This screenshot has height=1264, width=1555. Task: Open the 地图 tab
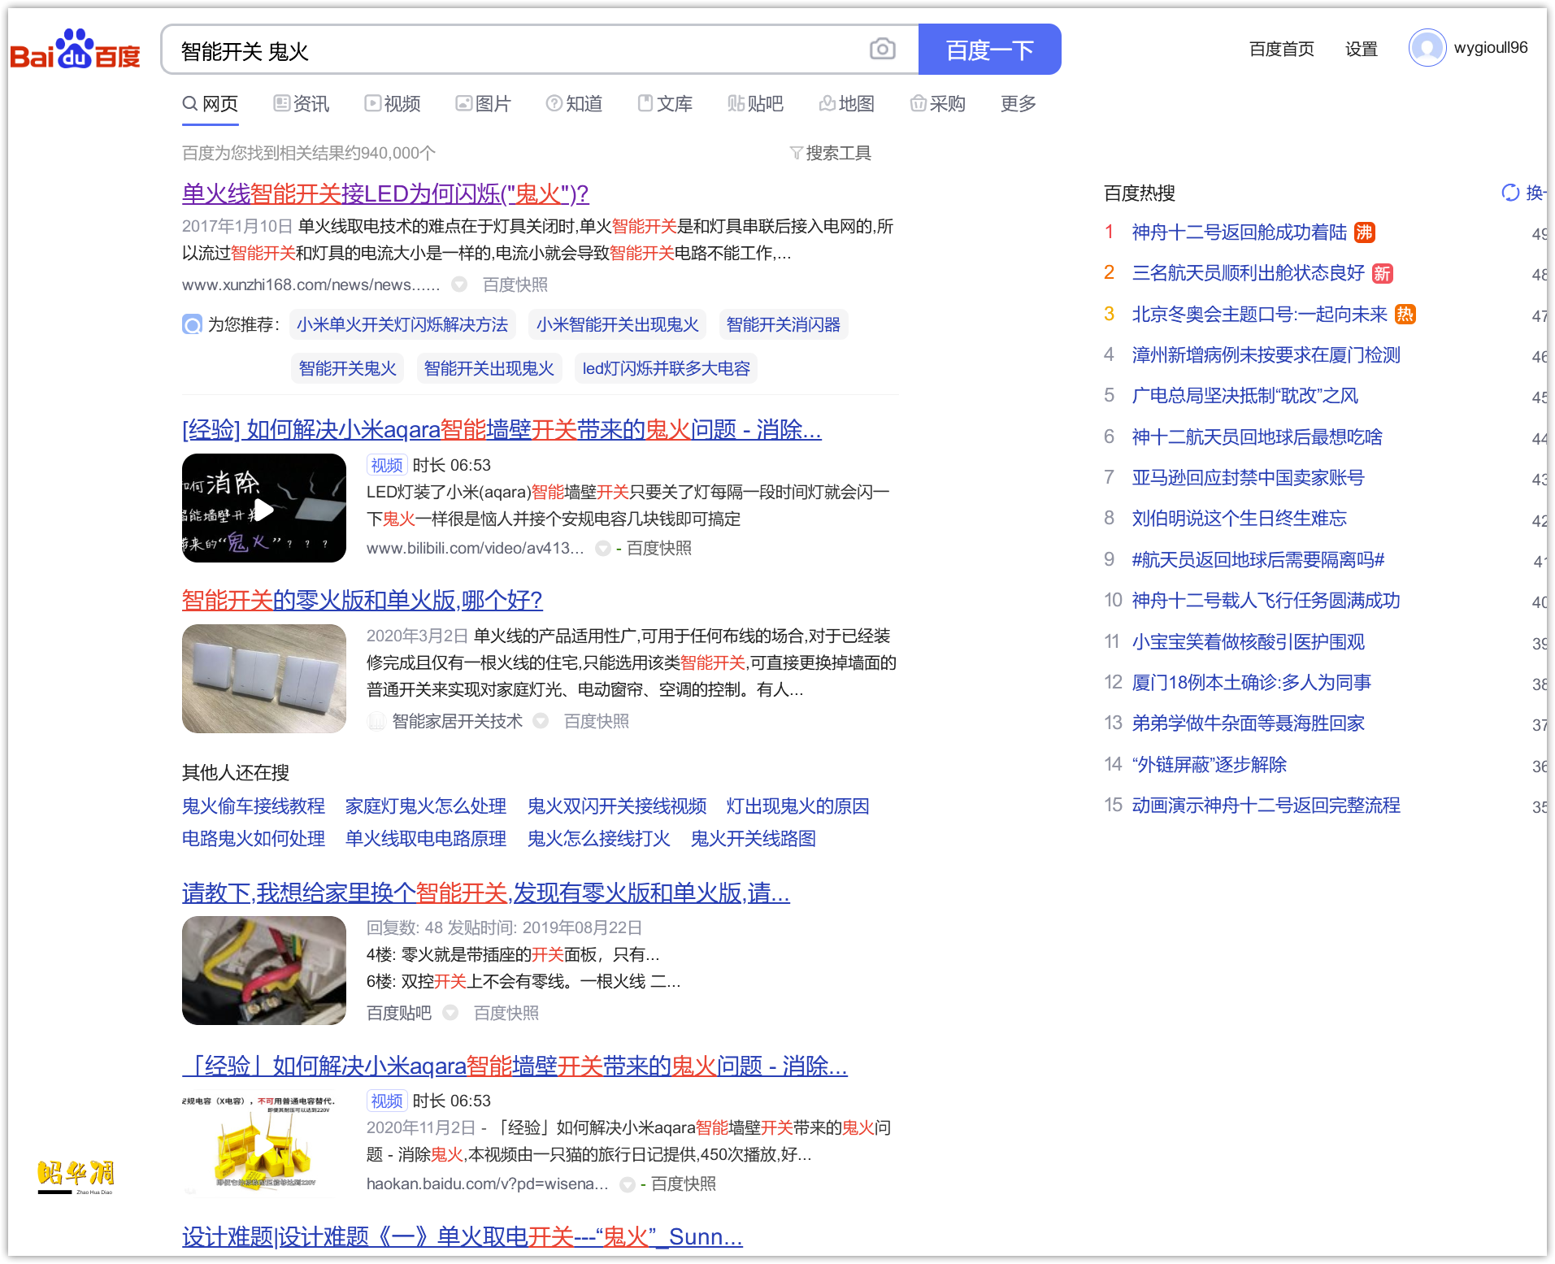847,104
